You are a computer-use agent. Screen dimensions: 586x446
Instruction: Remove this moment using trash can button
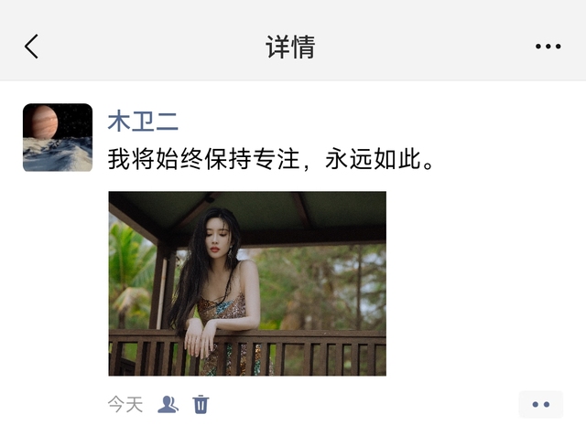tap(201, 404)
